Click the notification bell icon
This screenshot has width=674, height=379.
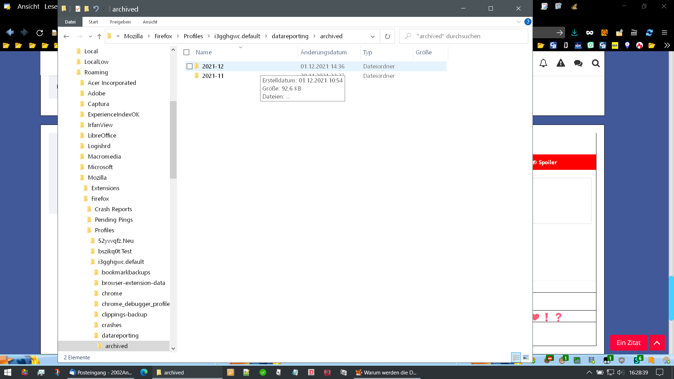pyautogui.click(x=543, y=63)
